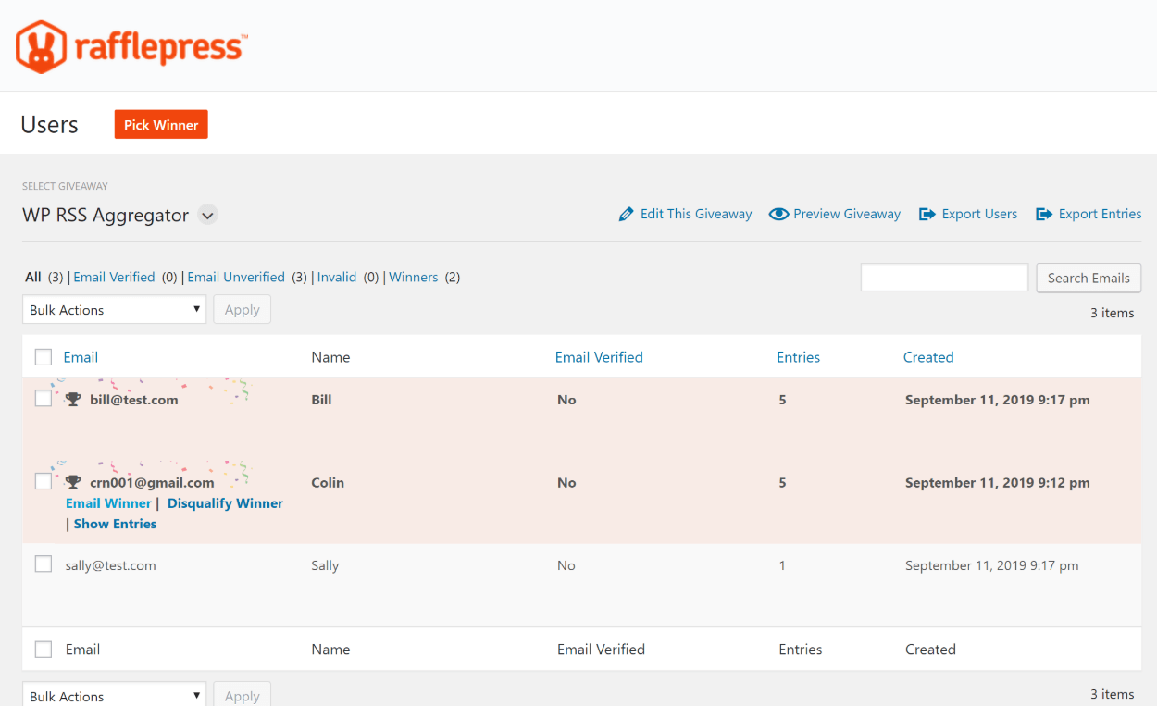1157x706 pixels.
Task: Click Show Entries for crn001@gmail.com
Action: [115, 524]
